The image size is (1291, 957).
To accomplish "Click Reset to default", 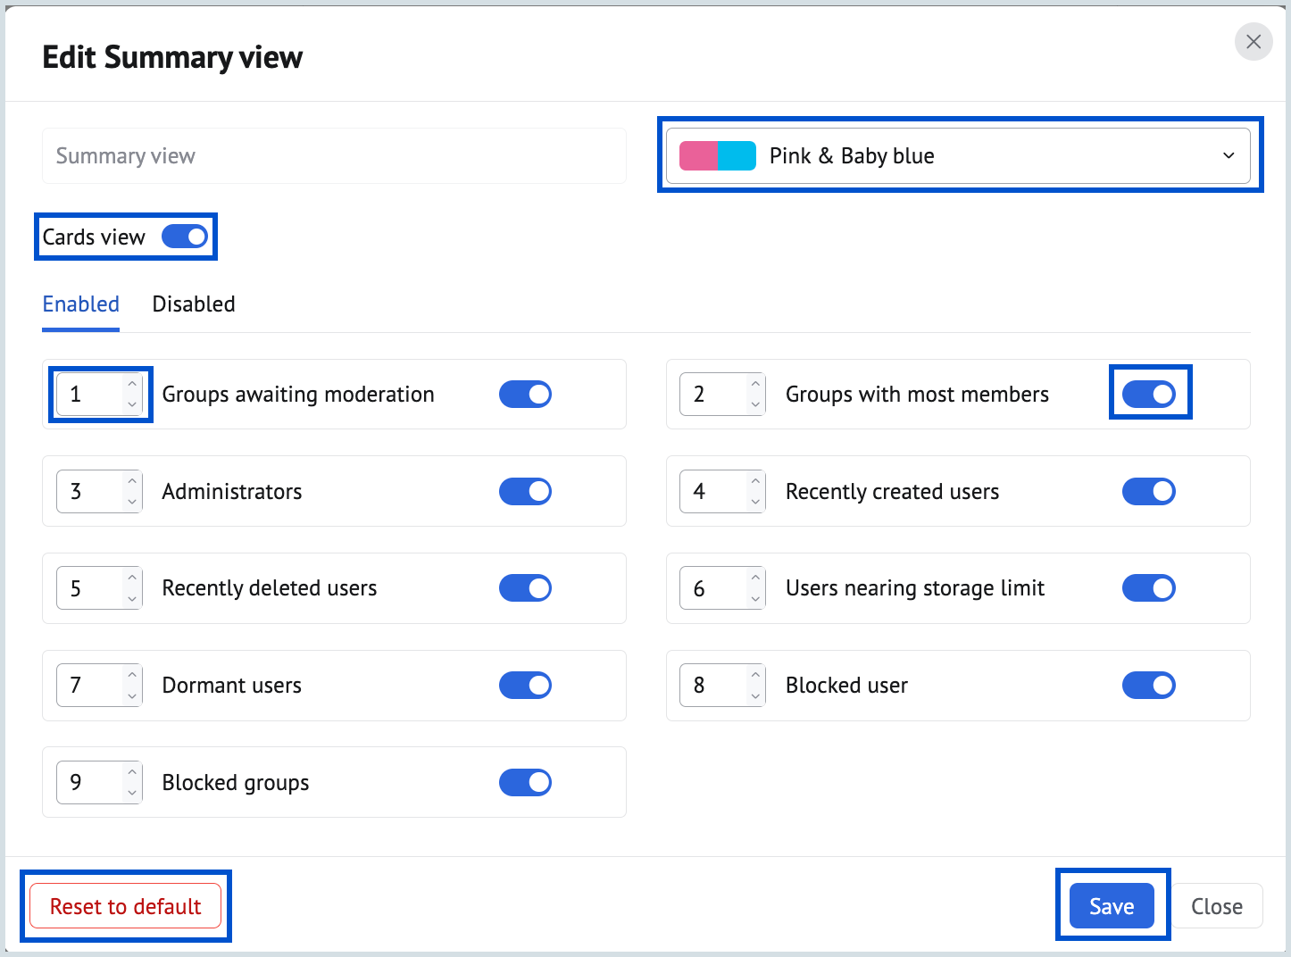I will coord(125,905).
